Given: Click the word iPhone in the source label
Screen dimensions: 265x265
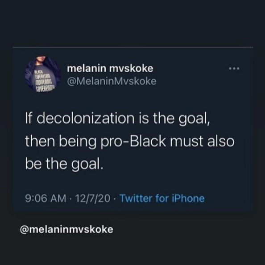Looking at the screenshot, I should coord(188,198).
